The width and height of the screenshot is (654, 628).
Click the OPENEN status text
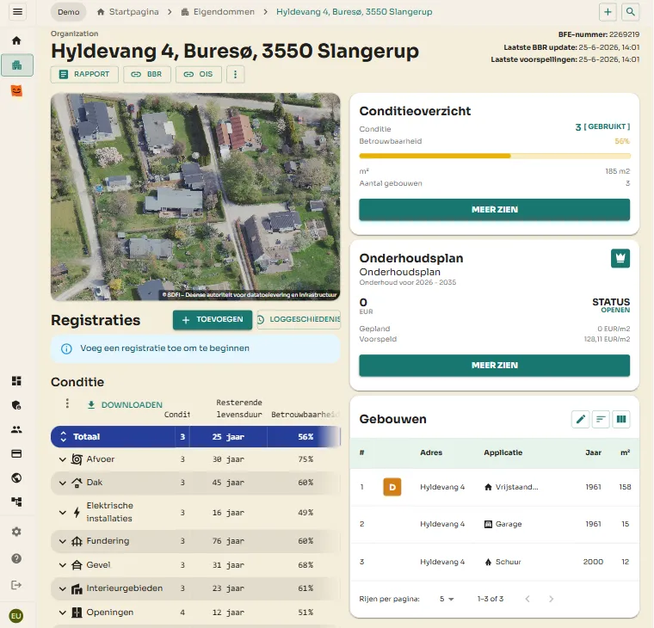tap(615, 310)
